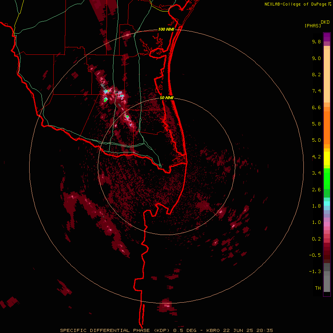Select the -1.3 scale label
333x333 pixels.
315,272
